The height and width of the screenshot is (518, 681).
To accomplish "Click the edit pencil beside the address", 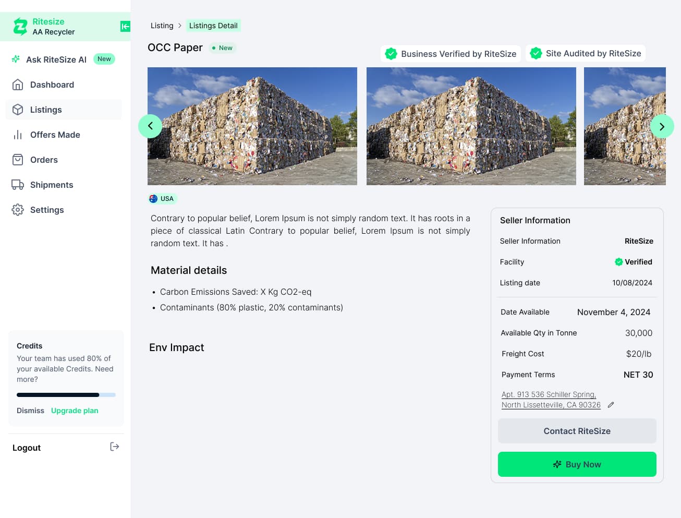I will pyautogui.click(x=611, y=404).
